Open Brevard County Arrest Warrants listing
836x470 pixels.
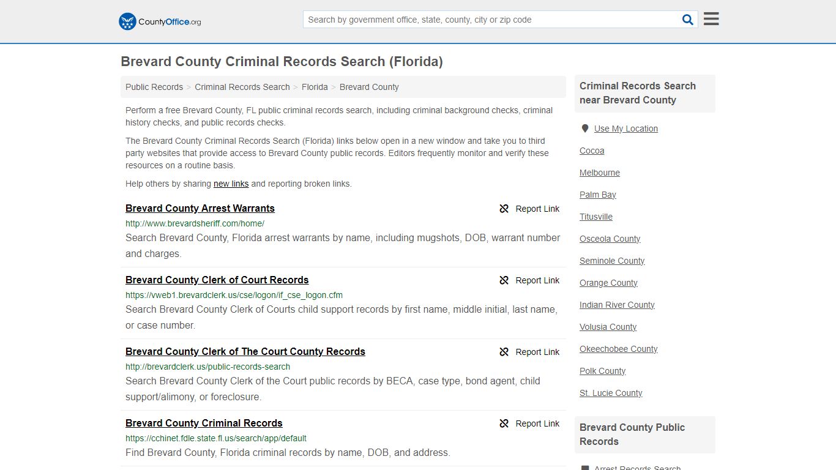coord(200,208)
